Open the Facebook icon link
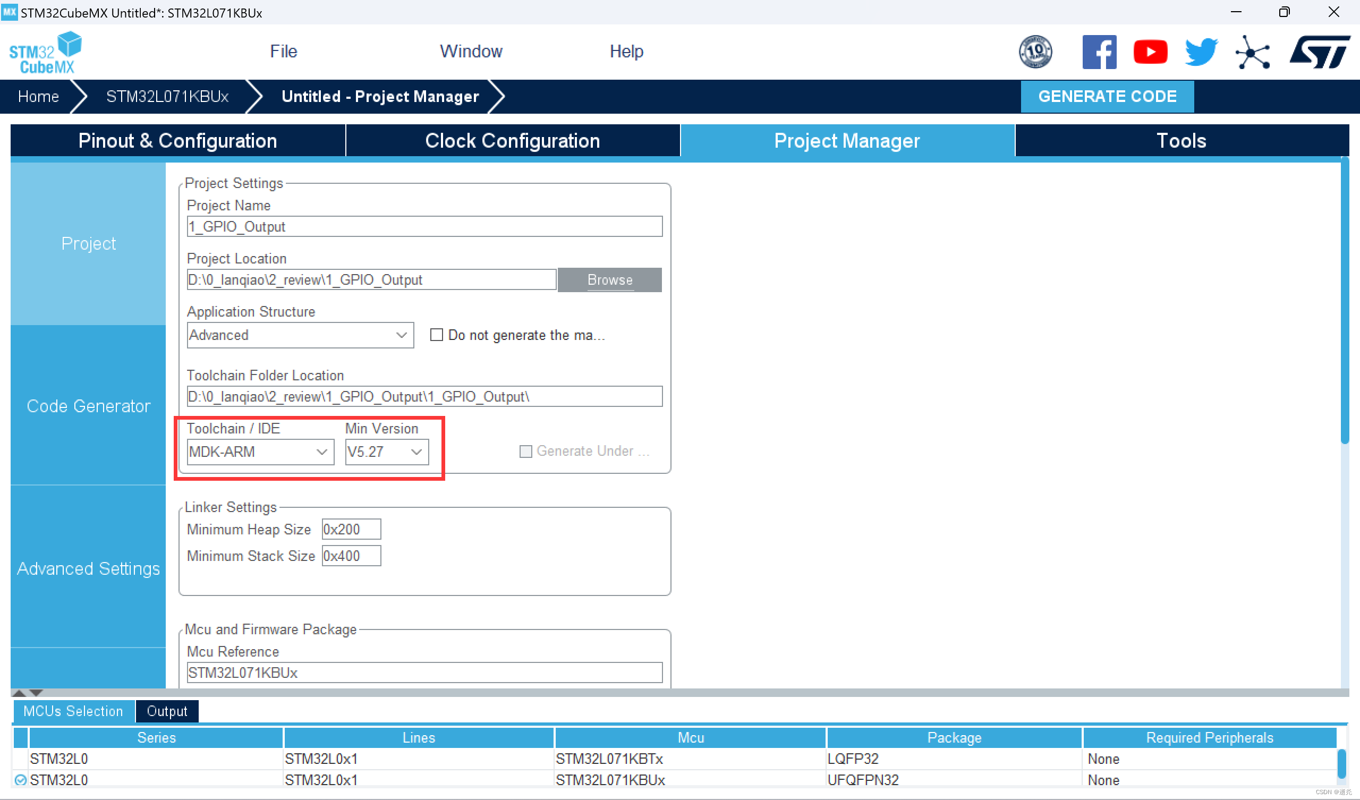 click(x=1099, y=52)
